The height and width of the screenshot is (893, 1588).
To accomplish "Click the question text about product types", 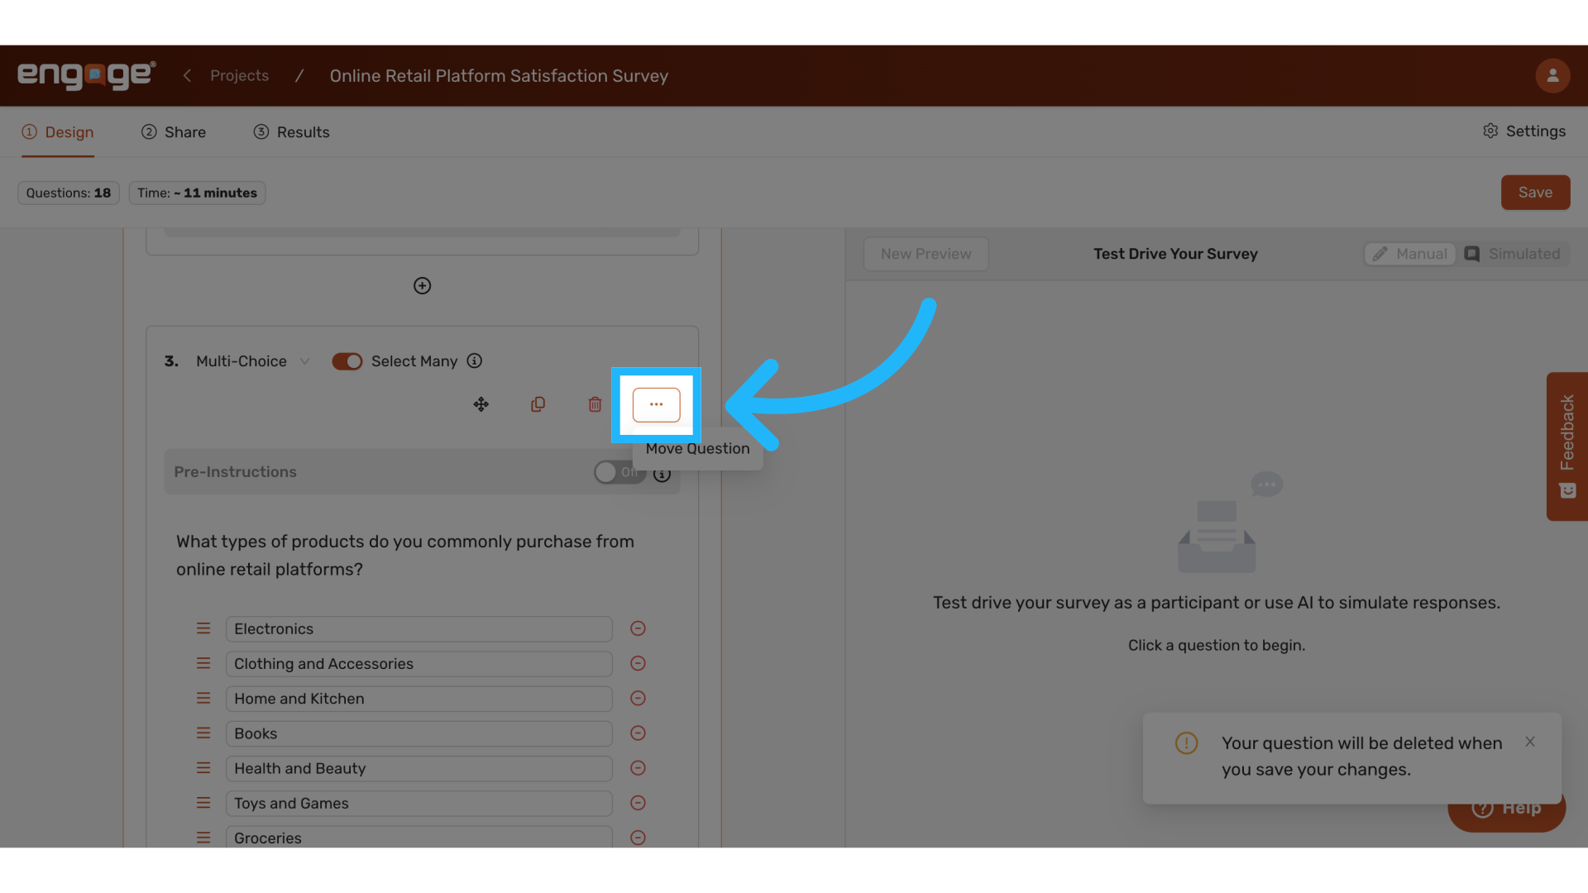I will (x=405, y=556).
